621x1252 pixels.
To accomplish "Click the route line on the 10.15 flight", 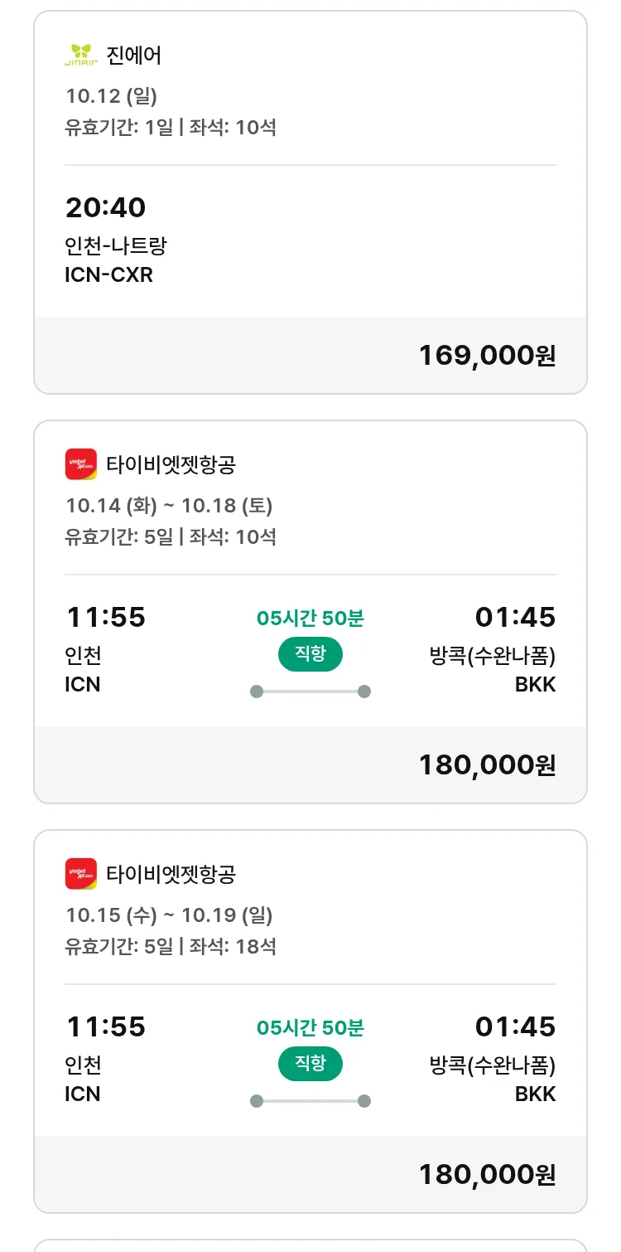I will point(310,1101).
